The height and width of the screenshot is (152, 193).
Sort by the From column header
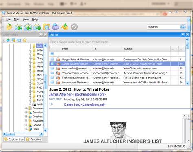pyautogui.click(x=76, y=49)
